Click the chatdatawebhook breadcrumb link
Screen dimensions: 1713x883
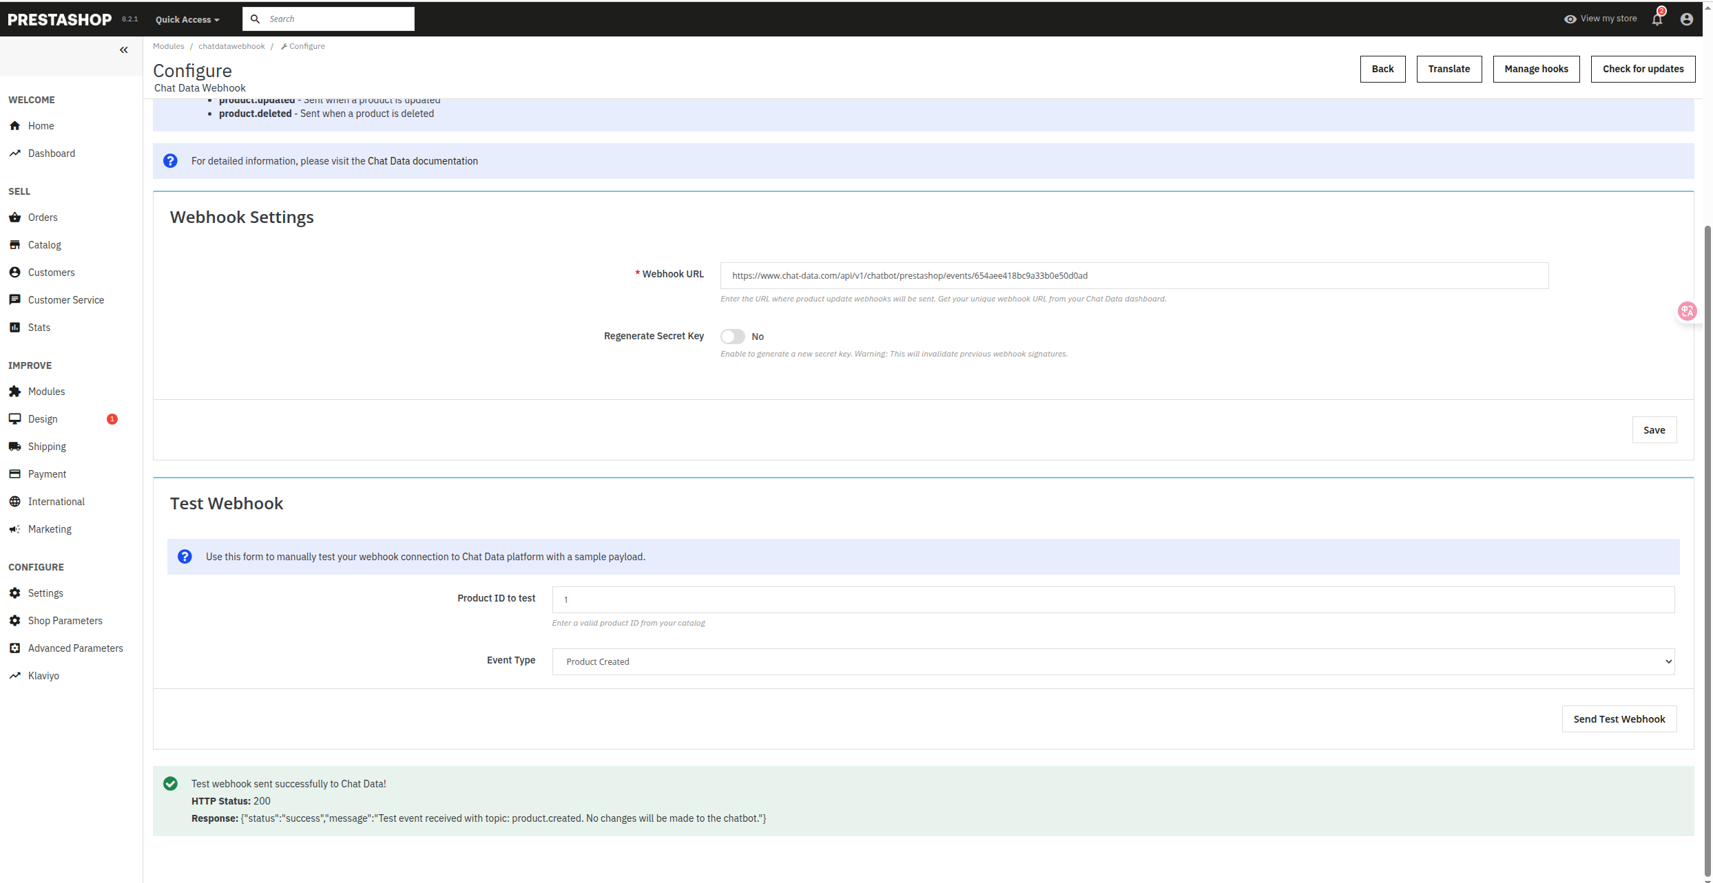[x=231, y=46]
